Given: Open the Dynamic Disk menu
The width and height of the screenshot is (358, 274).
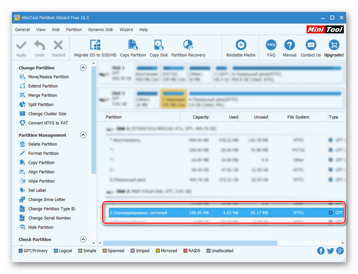Looking at the screenshot, I should click(101, 29).
